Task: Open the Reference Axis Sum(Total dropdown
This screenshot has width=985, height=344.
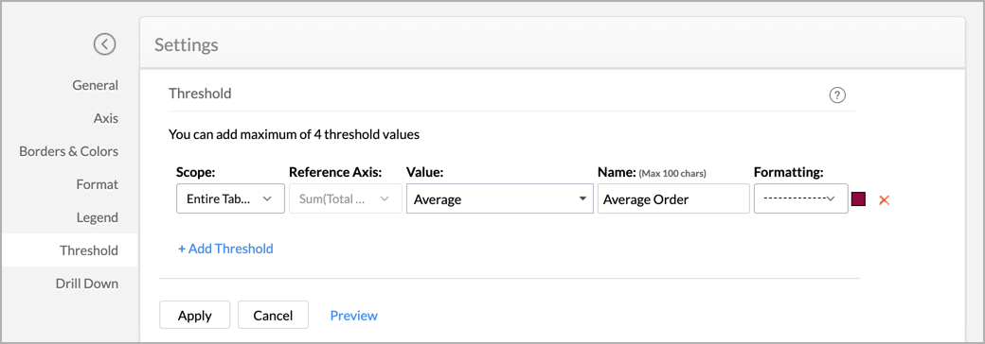Action: pyautogui.click(x=345, y=198)
